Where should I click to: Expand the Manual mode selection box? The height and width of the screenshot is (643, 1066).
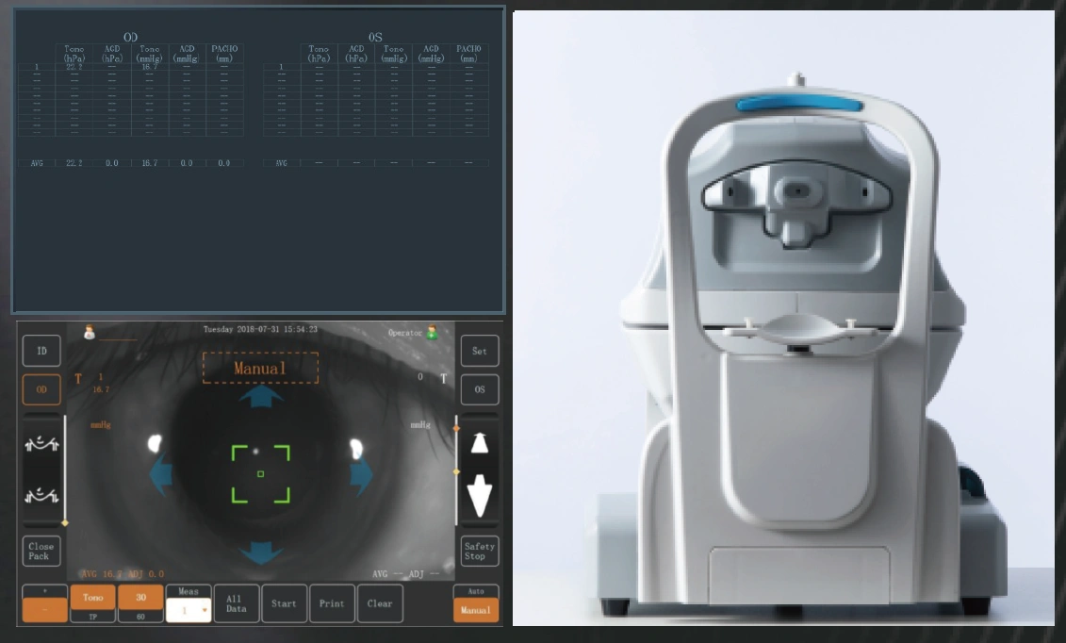259,368
